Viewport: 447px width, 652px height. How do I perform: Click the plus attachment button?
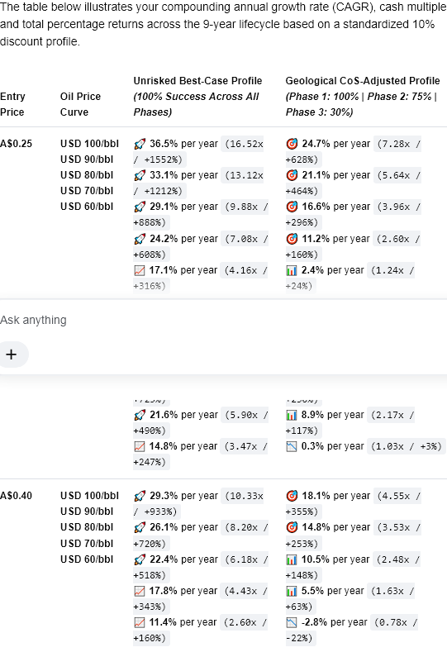12,355
